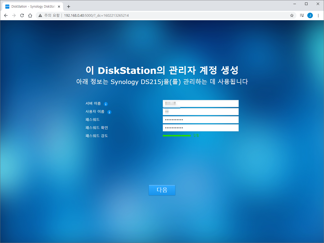Click the green password strength bar
The image size is (324, 243).
tap(177, 136)
